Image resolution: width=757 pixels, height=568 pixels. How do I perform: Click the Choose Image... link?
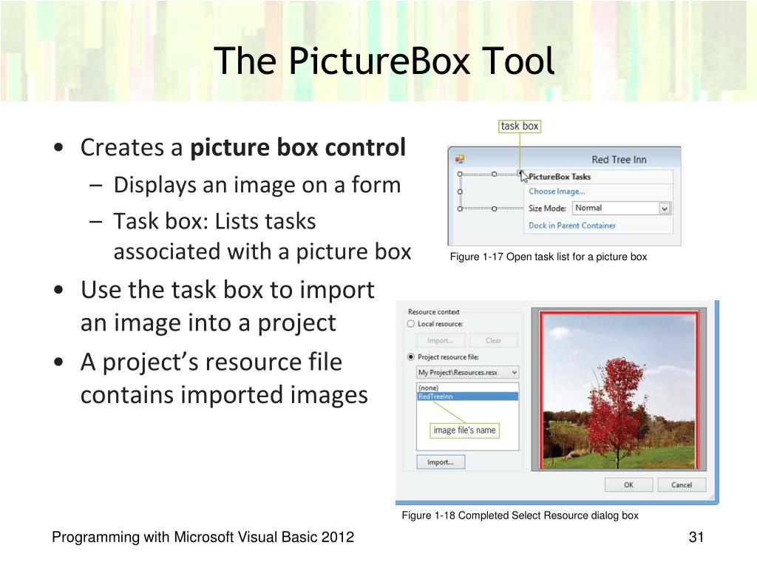click(557, 192)
